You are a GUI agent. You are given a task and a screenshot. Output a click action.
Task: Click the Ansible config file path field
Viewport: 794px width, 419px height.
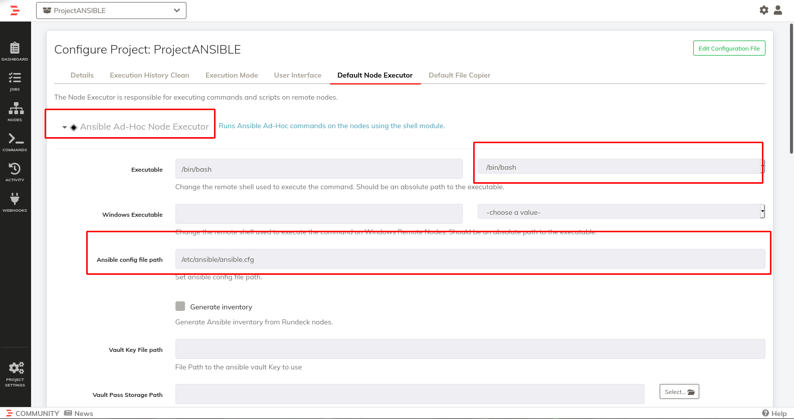click(x=470, y=259)
